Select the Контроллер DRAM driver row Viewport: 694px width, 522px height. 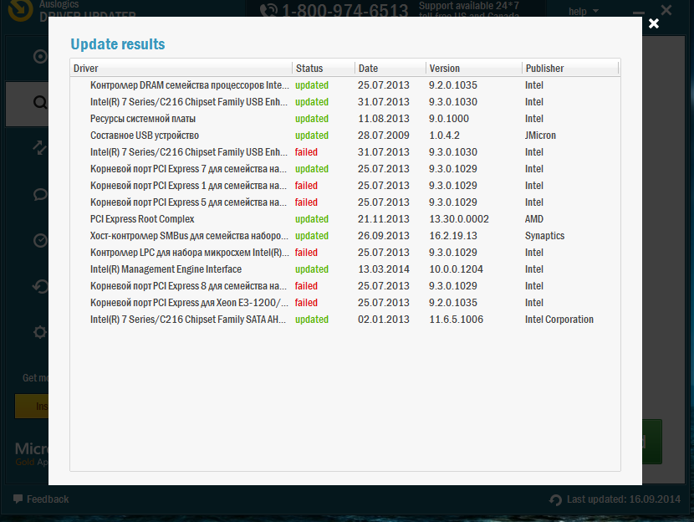pos(345,85)
